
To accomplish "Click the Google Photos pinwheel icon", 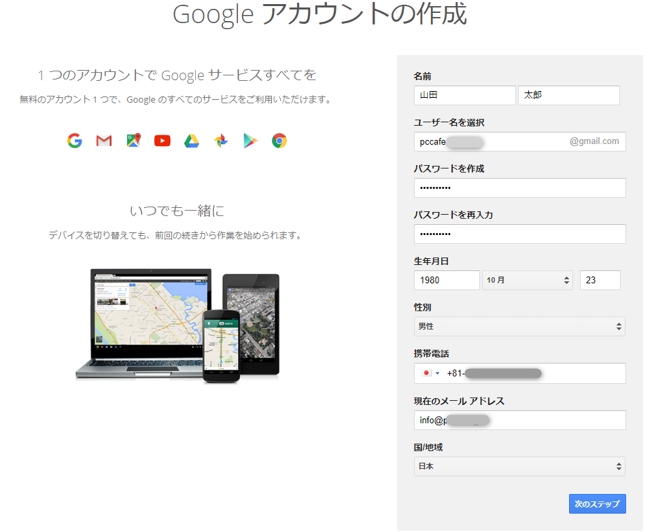I will point(221,141).
